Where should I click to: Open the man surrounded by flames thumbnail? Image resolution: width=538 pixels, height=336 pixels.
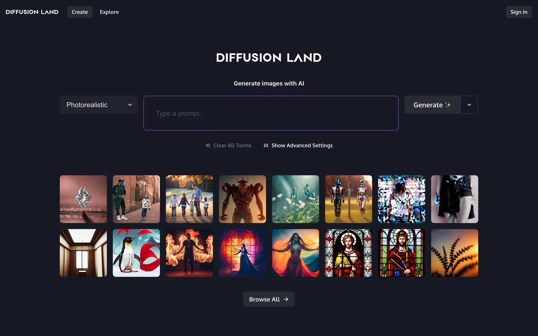(189, 253)
